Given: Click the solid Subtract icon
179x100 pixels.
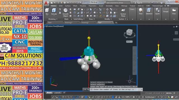Looking at the screenshot, I should point(75,12).
